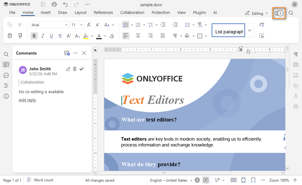This screenshot has height=185, width=302.
Task: Click Add reply under the comment
Action: pyautogui.click(x=27, y=100)
